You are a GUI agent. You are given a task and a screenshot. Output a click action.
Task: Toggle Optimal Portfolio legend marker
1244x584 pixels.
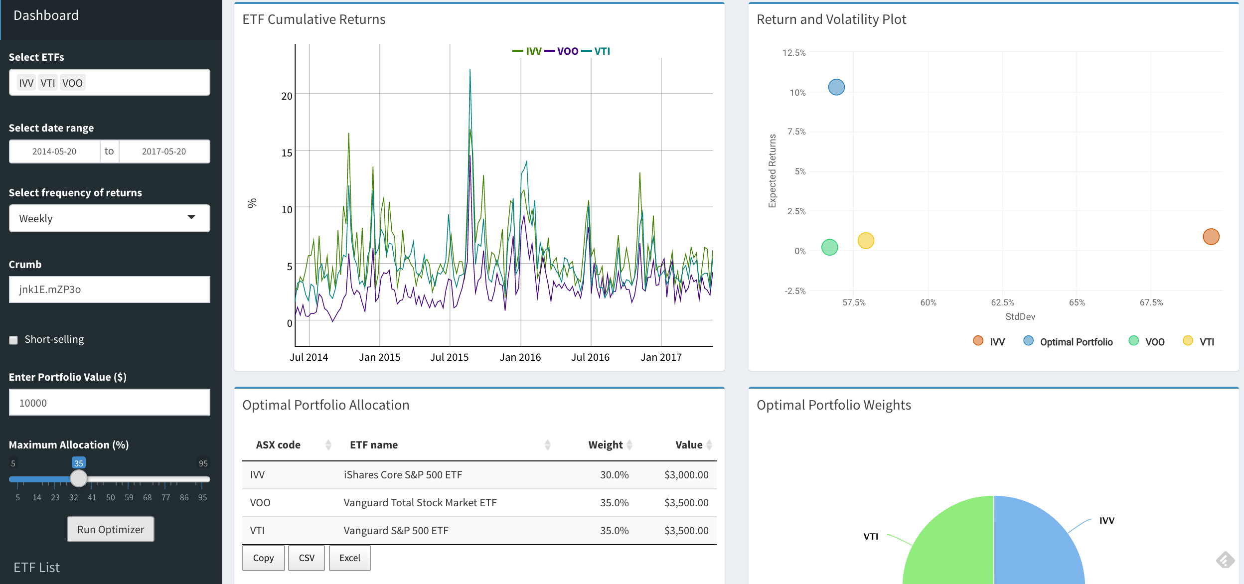point(1028,341)
